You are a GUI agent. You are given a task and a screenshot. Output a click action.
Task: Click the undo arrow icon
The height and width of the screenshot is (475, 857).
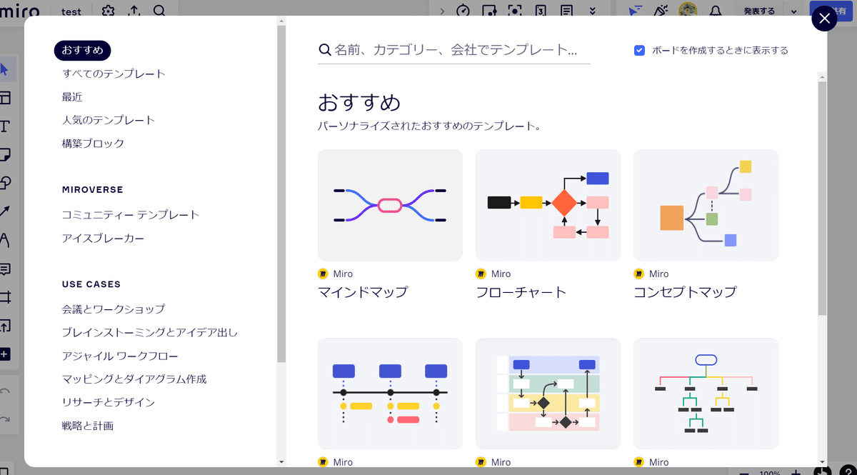coord(5,391)
